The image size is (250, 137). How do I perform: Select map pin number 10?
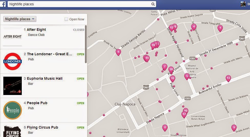[x=186, y=110]
